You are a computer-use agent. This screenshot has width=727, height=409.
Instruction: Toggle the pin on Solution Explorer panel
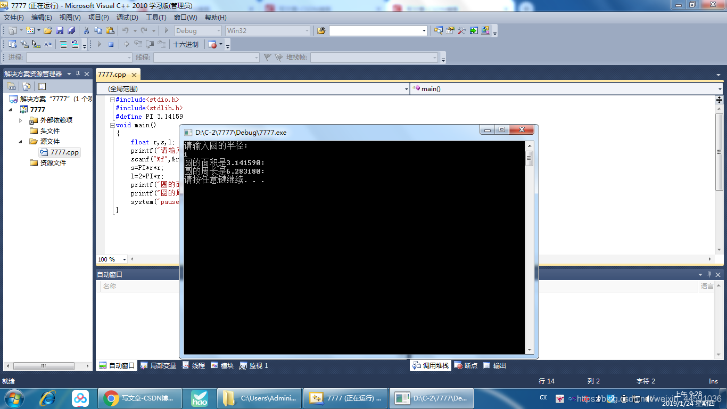pyautogui.click(x=78, y=73)
